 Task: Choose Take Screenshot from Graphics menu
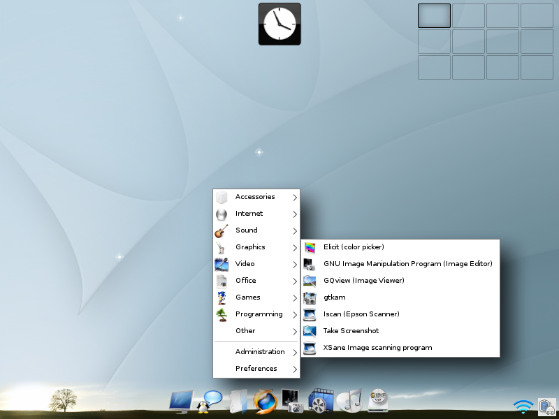400,331
